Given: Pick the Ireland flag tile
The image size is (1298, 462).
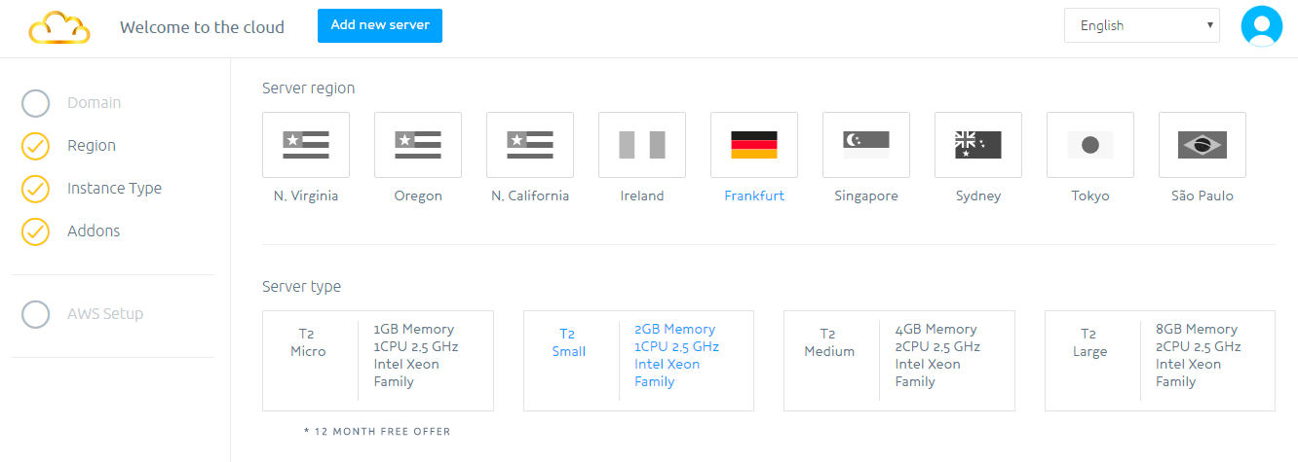Looking at the screenshot, I should 642,145.
